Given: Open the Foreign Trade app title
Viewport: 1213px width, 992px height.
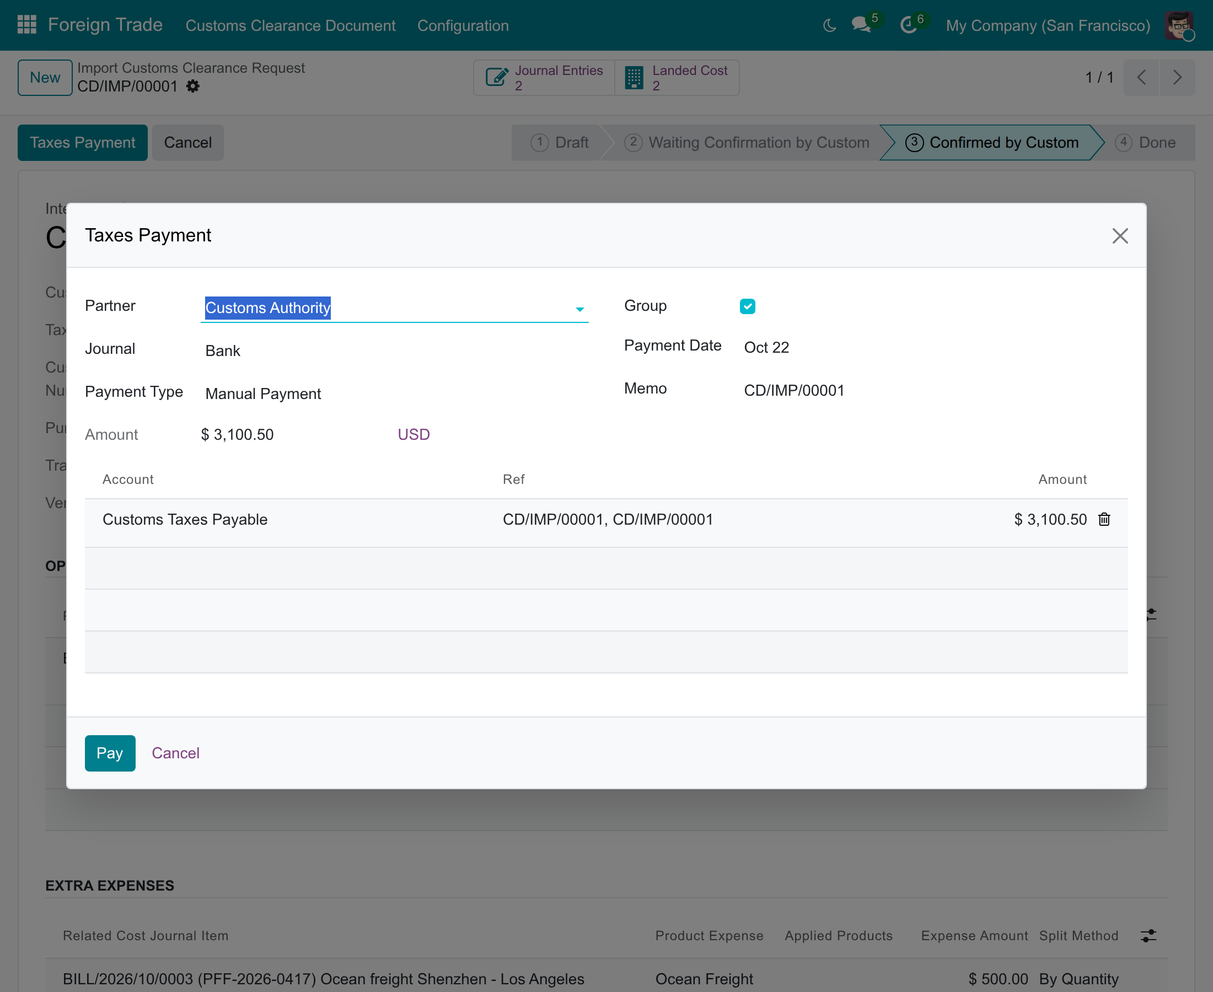Looking at the screenshot, I should [105, 25].
